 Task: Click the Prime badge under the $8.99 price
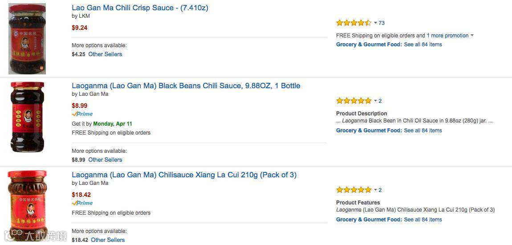click(82, 114)
